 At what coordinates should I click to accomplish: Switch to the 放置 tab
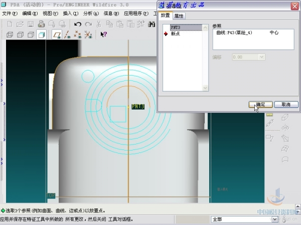[x=165, y=15]
